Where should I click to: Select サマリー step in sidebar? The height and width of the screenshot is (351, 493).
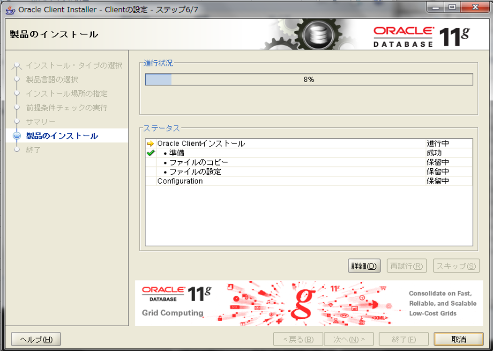41,122
